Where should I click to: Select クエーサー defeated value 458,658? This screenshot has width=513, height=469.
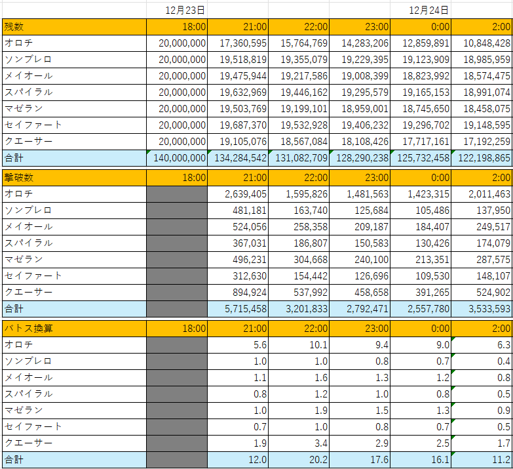360,292
